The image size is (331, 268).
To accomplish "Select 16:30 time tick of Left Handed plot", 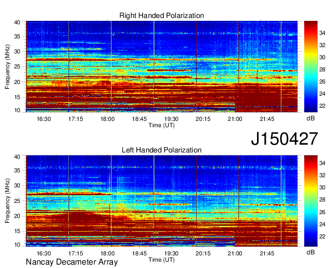I will point(44,253).
